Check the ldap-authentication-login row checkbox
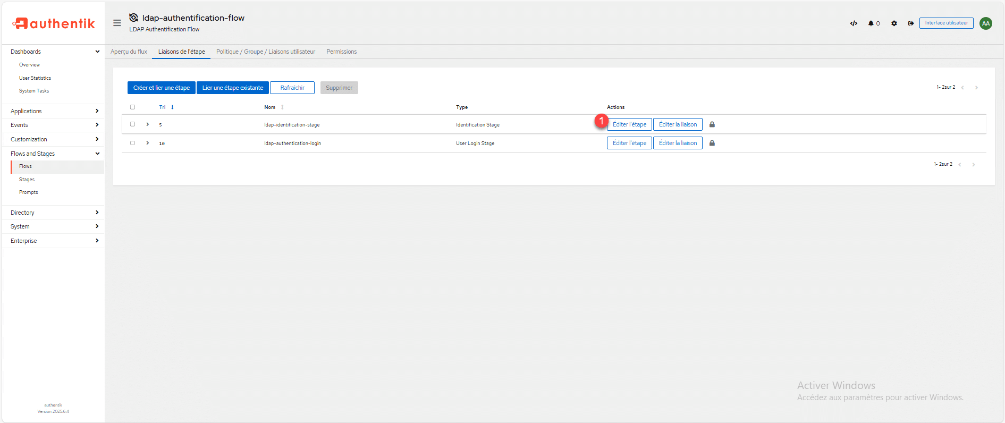This screenshot has width=1005, height=423. (x=133, y=143)
